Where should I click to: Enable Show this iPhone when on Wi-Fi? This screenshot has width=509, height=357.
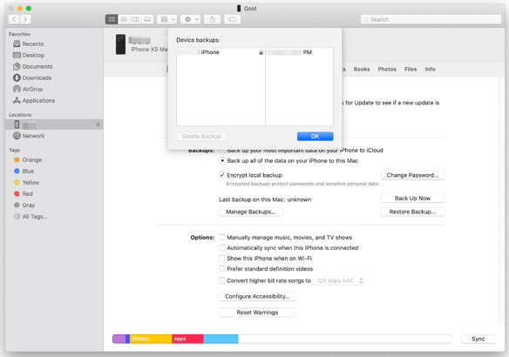[222, 259]
